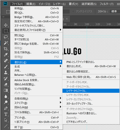
Task: Open the レイヤー(L) menu
Action: coord(59,4)
